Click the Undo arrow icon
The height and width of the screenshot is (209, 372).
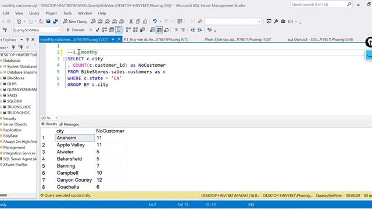click(x=155, y=21)
